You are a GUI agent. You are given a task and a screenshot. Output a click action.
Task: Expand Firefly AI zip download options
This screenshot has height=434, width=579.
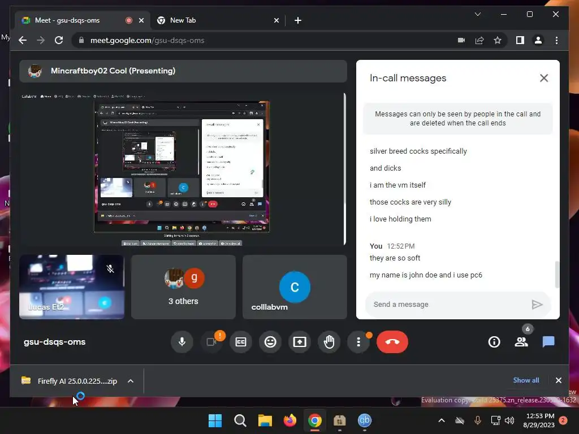(131, 381)
